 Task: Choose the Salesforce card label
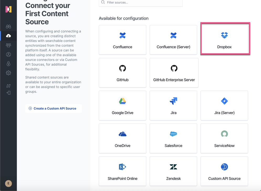pos(174,146)
